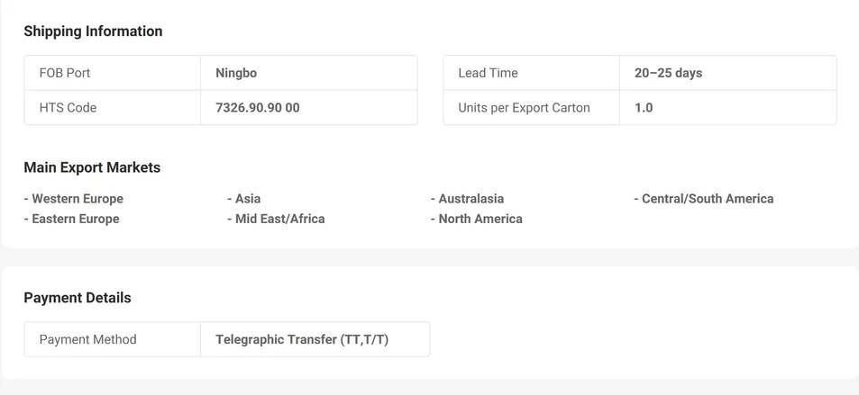Click the Payment Details heading
This screenshot has height=395, width=859.
coord(78,298)
